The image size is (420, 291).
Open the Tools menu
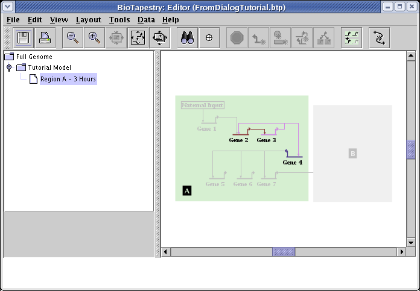[119, 20]
